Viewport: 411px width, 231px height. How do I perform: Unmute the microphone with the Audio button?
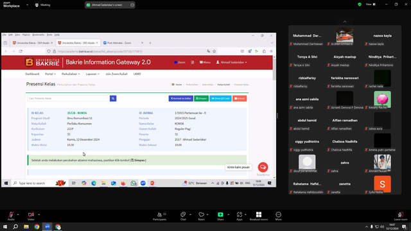coord(11,216)
